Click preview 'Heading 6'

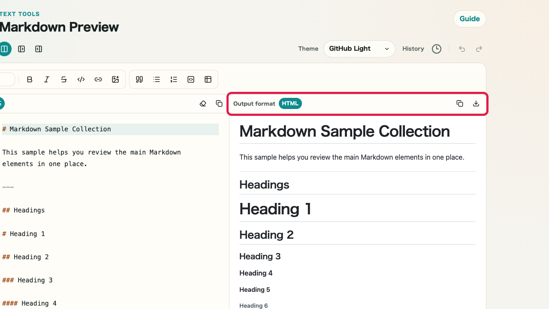coord(253,306)
